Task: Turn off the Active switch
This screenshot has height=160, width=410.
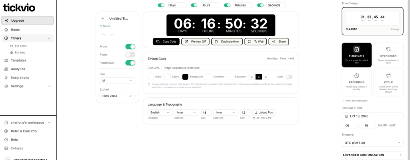Action: pos(130,47)
